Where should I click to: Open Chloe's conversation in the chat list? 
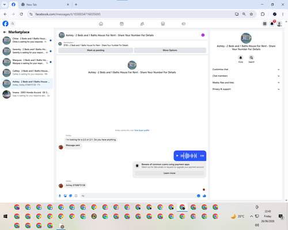click(x=27, y=40)
